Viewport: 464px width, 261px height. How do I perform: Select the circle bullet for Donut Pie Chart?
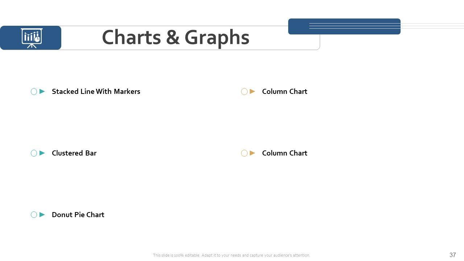pos(34,215)
